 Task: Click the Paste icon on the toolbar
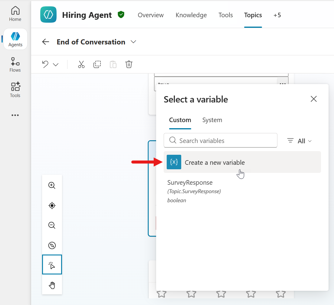point(113,64)
